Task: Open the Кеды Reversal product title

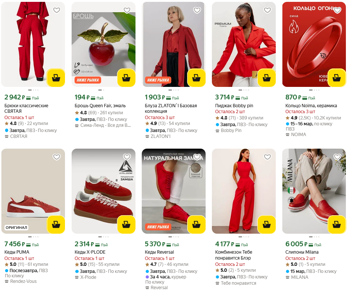Action: click(x=159, y=252)
